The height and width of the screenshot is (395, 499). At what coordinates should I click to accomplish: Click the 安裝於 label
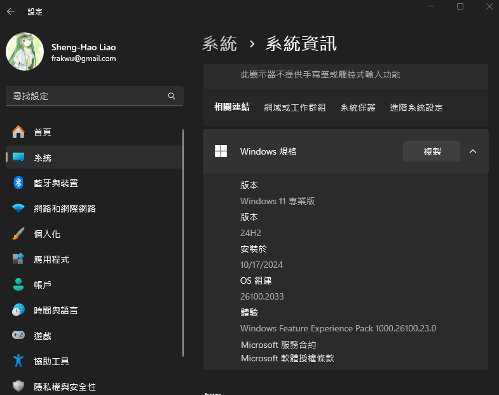(x=254, y=249)
